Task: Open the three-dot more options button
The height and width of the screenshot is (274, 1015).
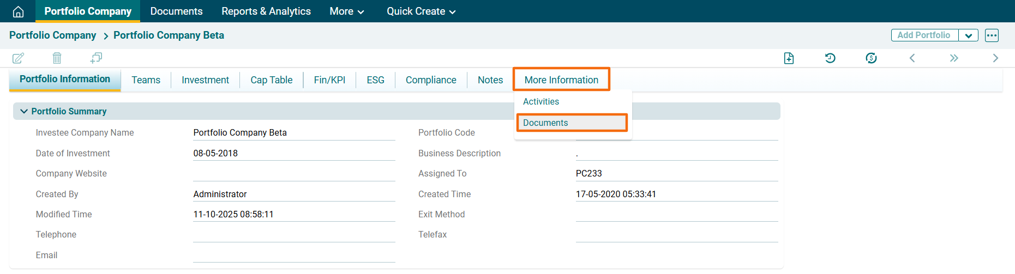Action: click(x=992, y=35)
